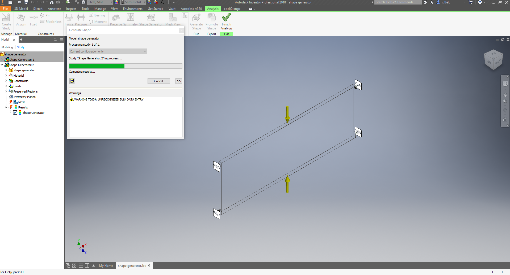The image size is (510, 275).
Task: Cancel the shape generation process
Action: click(x=159, y=81)
